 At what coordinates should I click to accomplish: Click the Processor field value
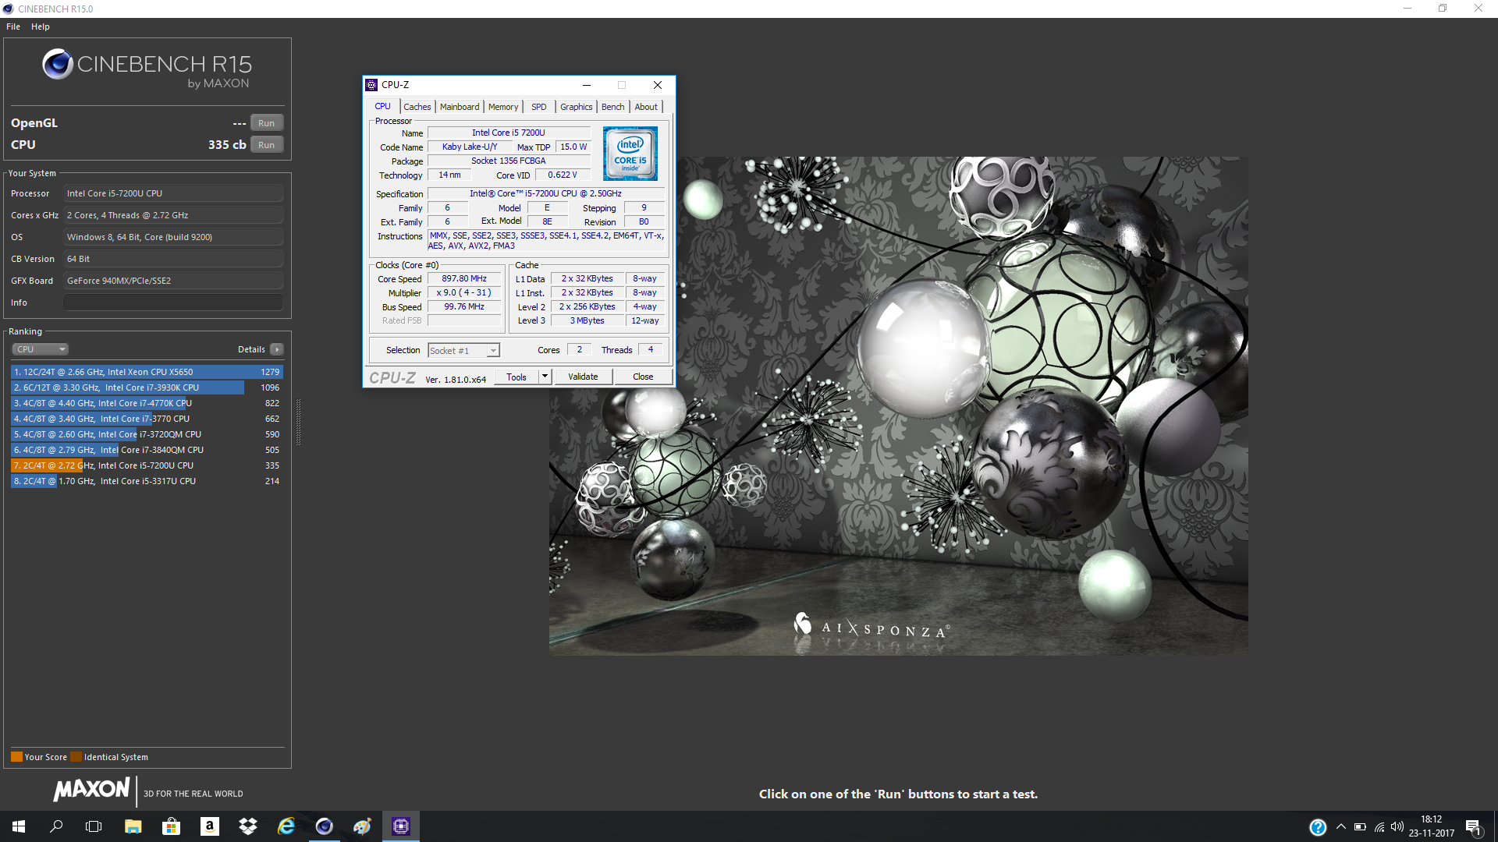pos(173,193)
